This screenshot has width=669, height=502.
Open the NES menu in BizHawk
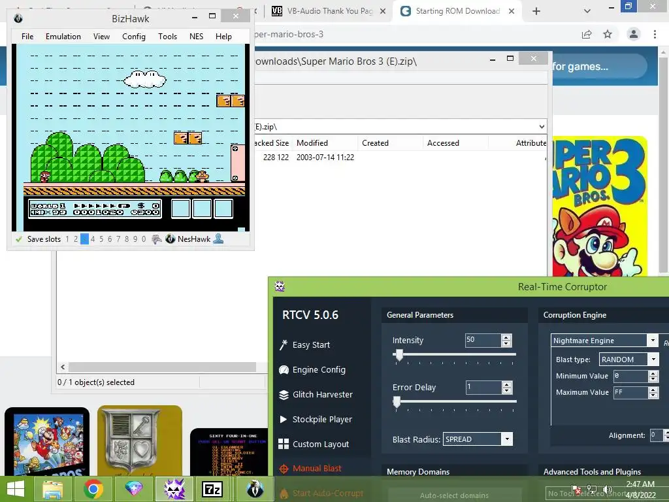pyautogui.click(x=196, y=37)
